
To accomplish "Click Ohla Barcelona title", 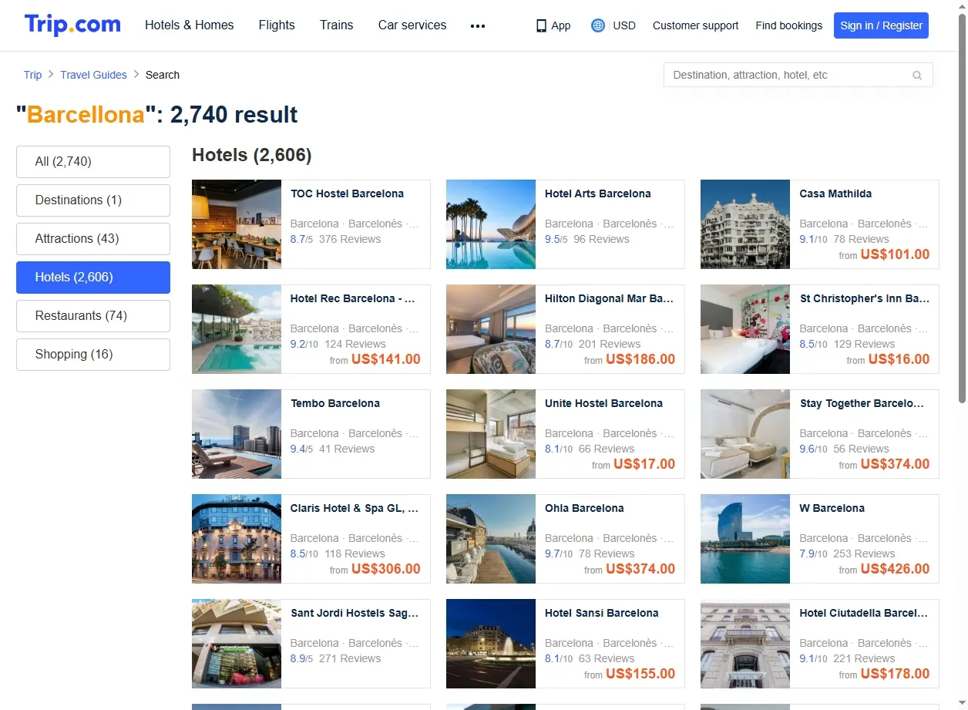I will [x=584, y=508].
